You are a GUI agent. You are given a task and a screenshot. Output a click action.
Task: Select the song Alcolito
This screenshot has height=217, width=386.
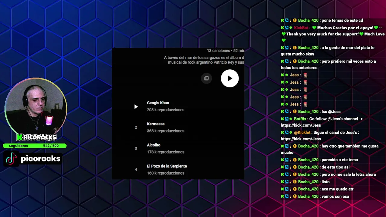153,145
